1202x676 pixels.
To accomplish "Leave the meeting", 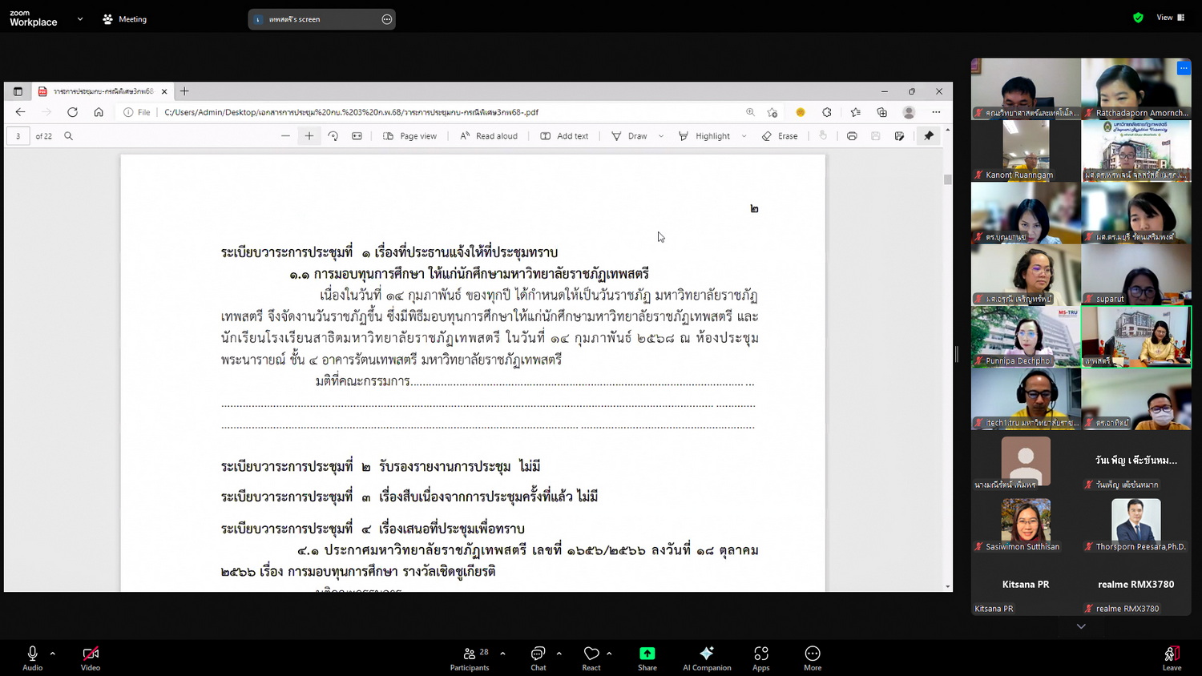I will 1172,658.
